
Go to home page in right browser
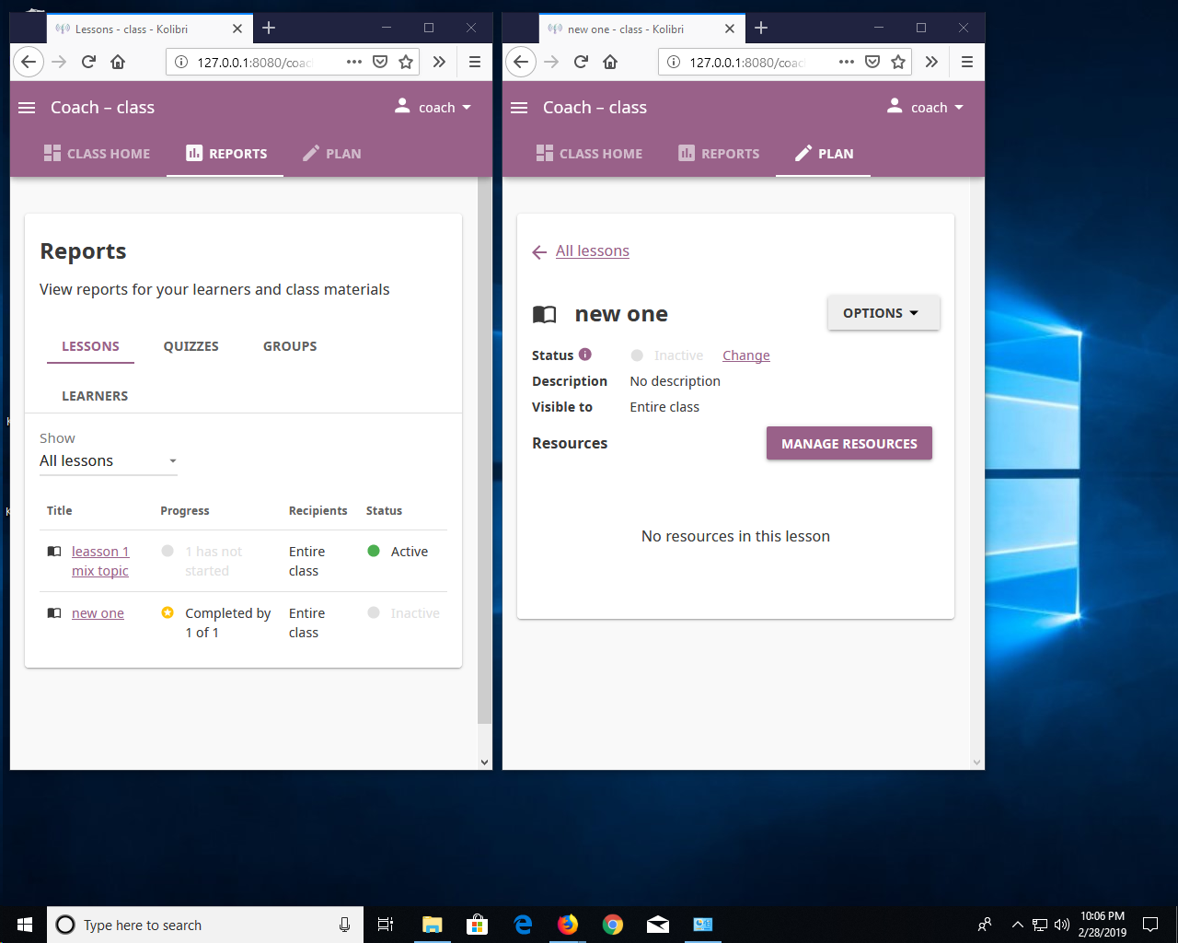[610, 62]
